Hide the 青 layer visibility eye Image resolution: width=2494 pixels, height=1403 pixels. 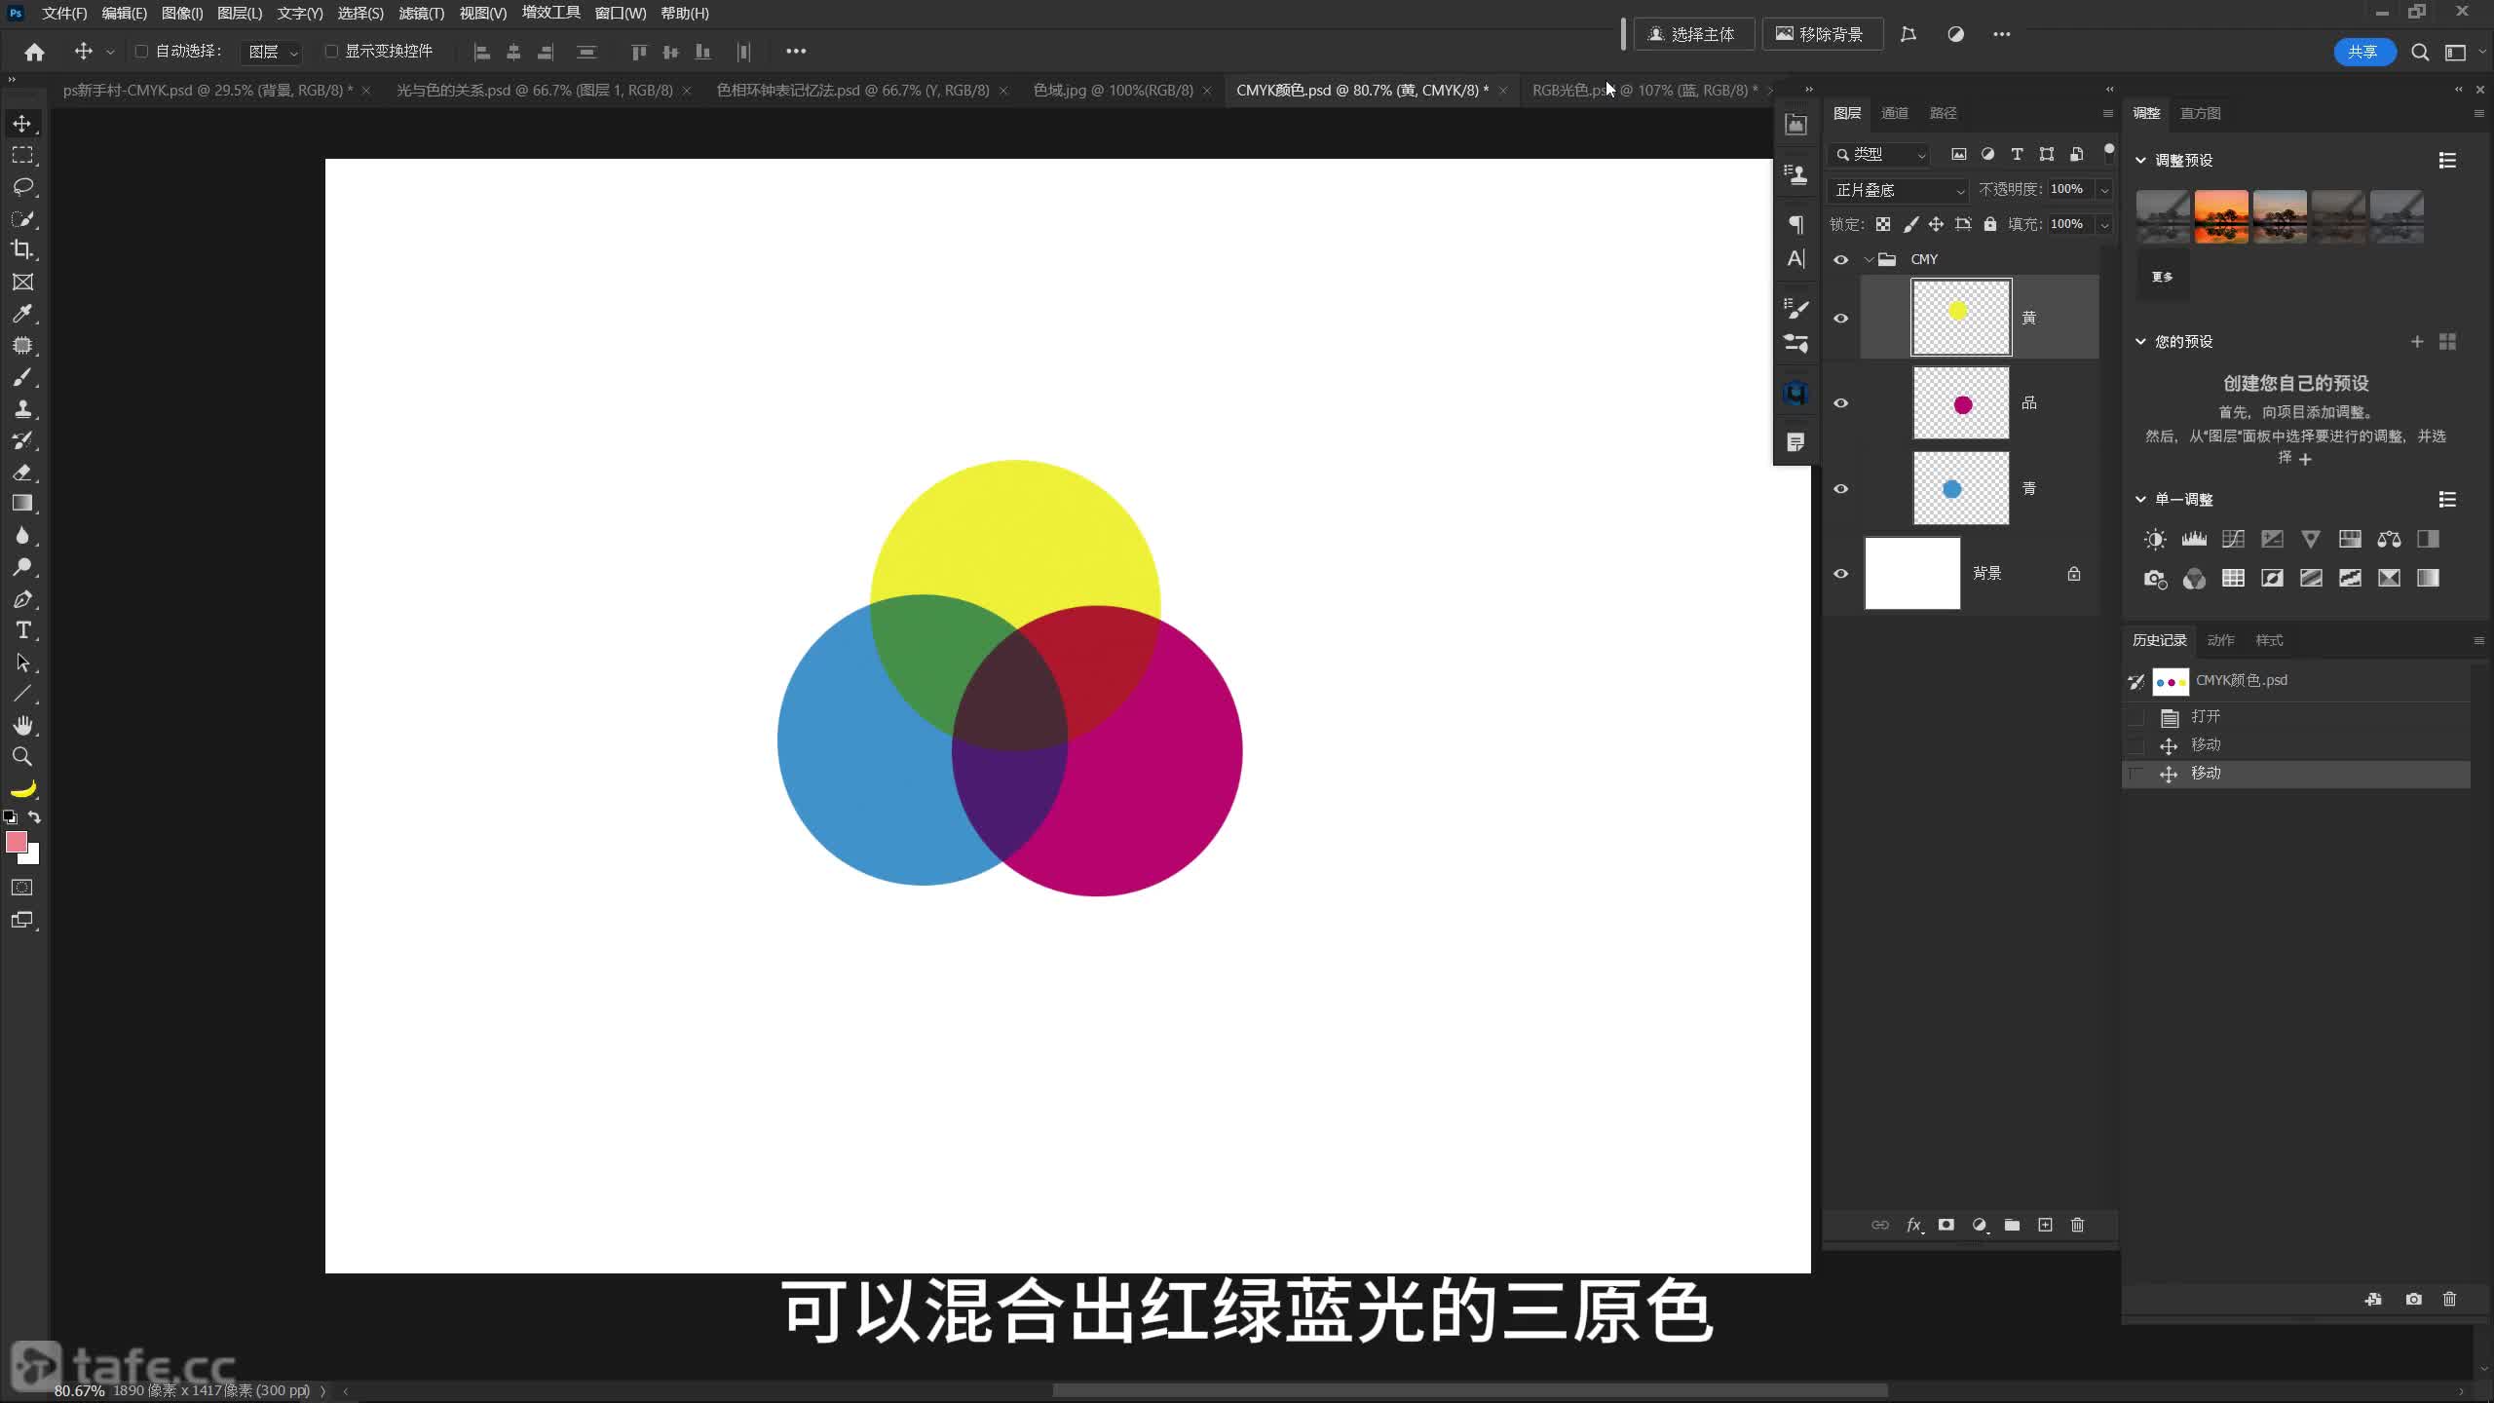click(x=1840, y=488)
